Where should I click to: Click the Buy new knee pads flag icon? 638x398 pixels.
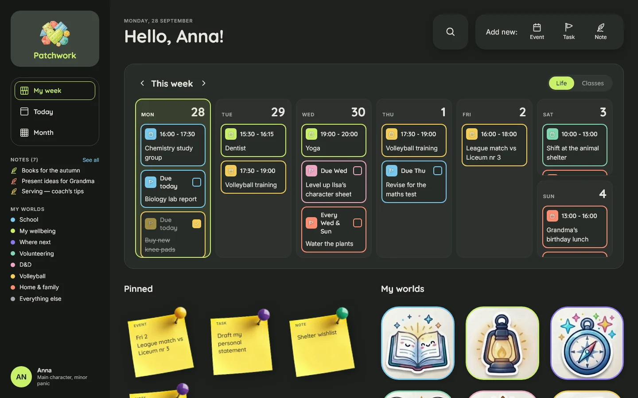pos(151,224)
